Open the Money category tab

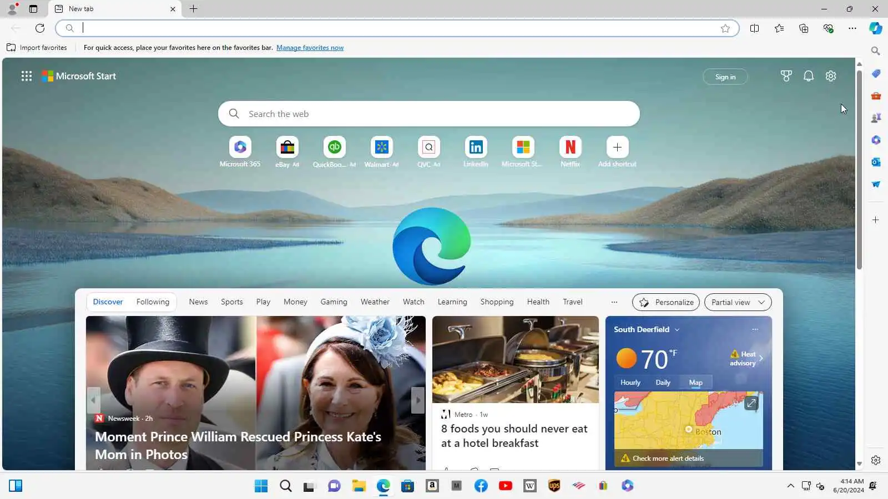295,302
